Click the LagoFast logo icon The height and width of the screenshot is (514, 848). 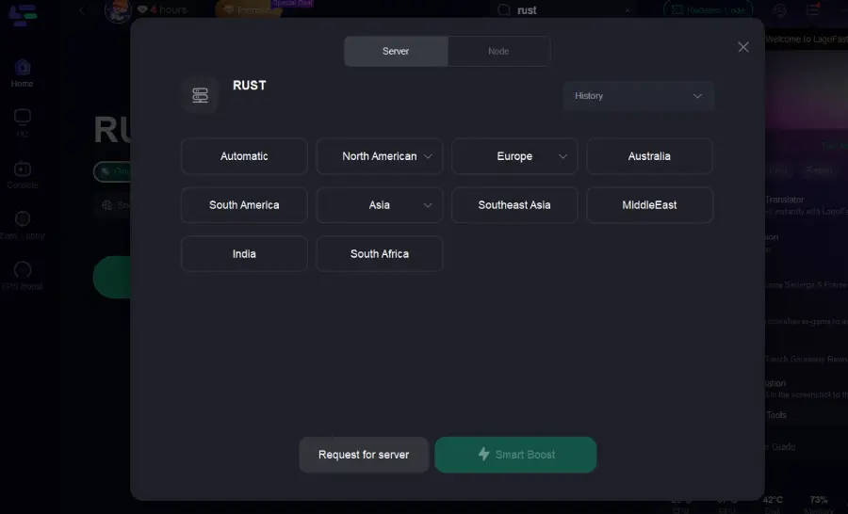(x=23, y=15)
